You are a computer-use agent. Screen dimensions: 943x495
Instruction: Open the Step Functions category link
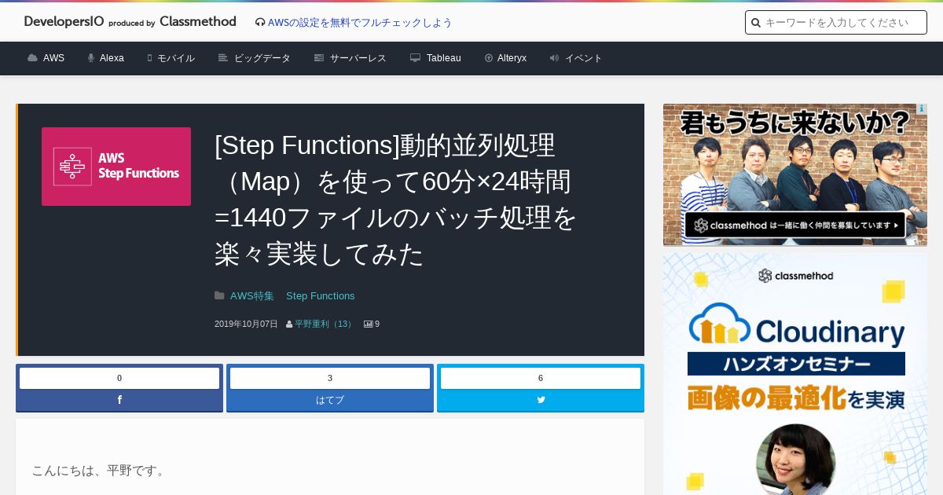(x=321, y=295)
